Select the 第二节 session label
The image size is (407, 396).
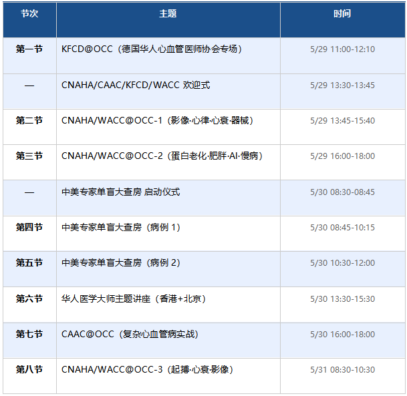[29, 120]
